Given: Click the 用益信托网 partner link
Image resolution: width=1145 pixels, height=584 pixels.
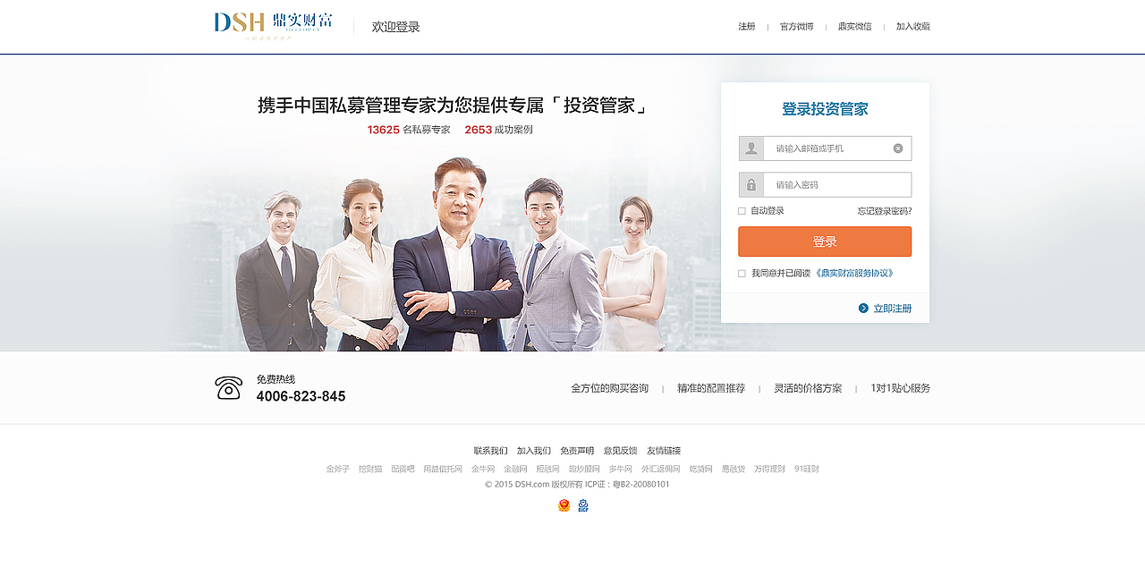Looking at the screenshot, I should pyautogui.click(x=443, y=469).
